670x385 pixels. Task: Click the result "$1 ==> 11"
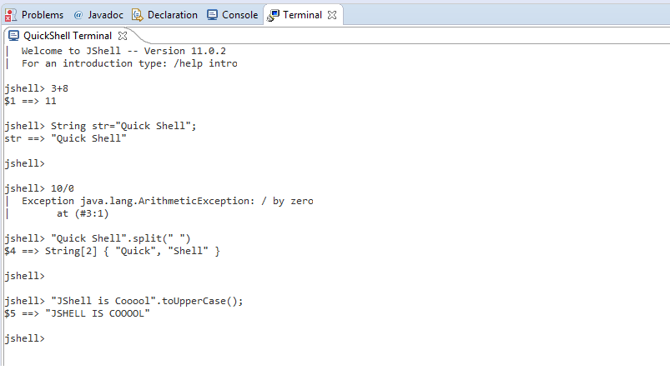point(30,101)
